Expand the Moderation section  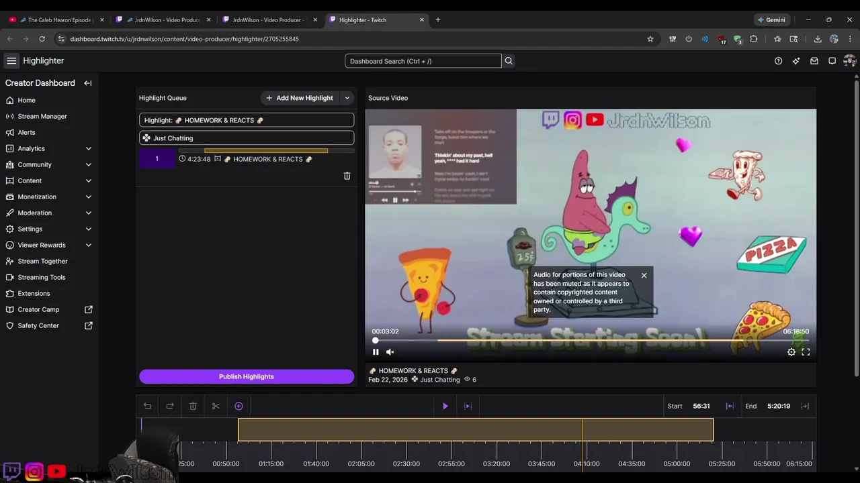click(89, 213)
